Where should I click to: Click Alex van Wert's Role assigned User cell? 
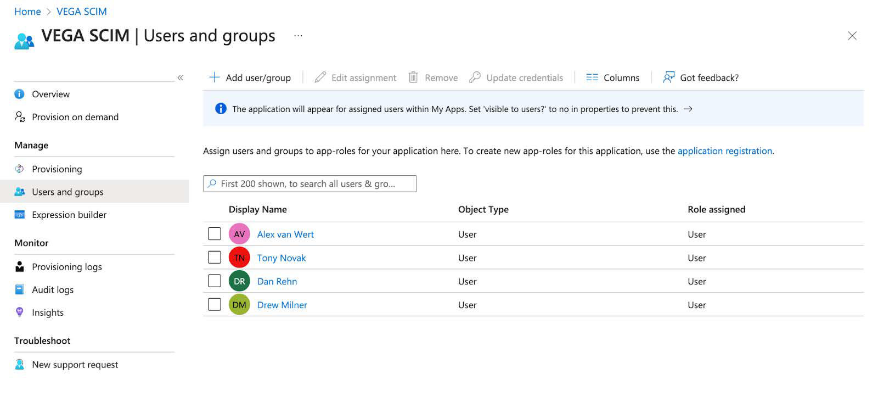(x=696, y=235)
